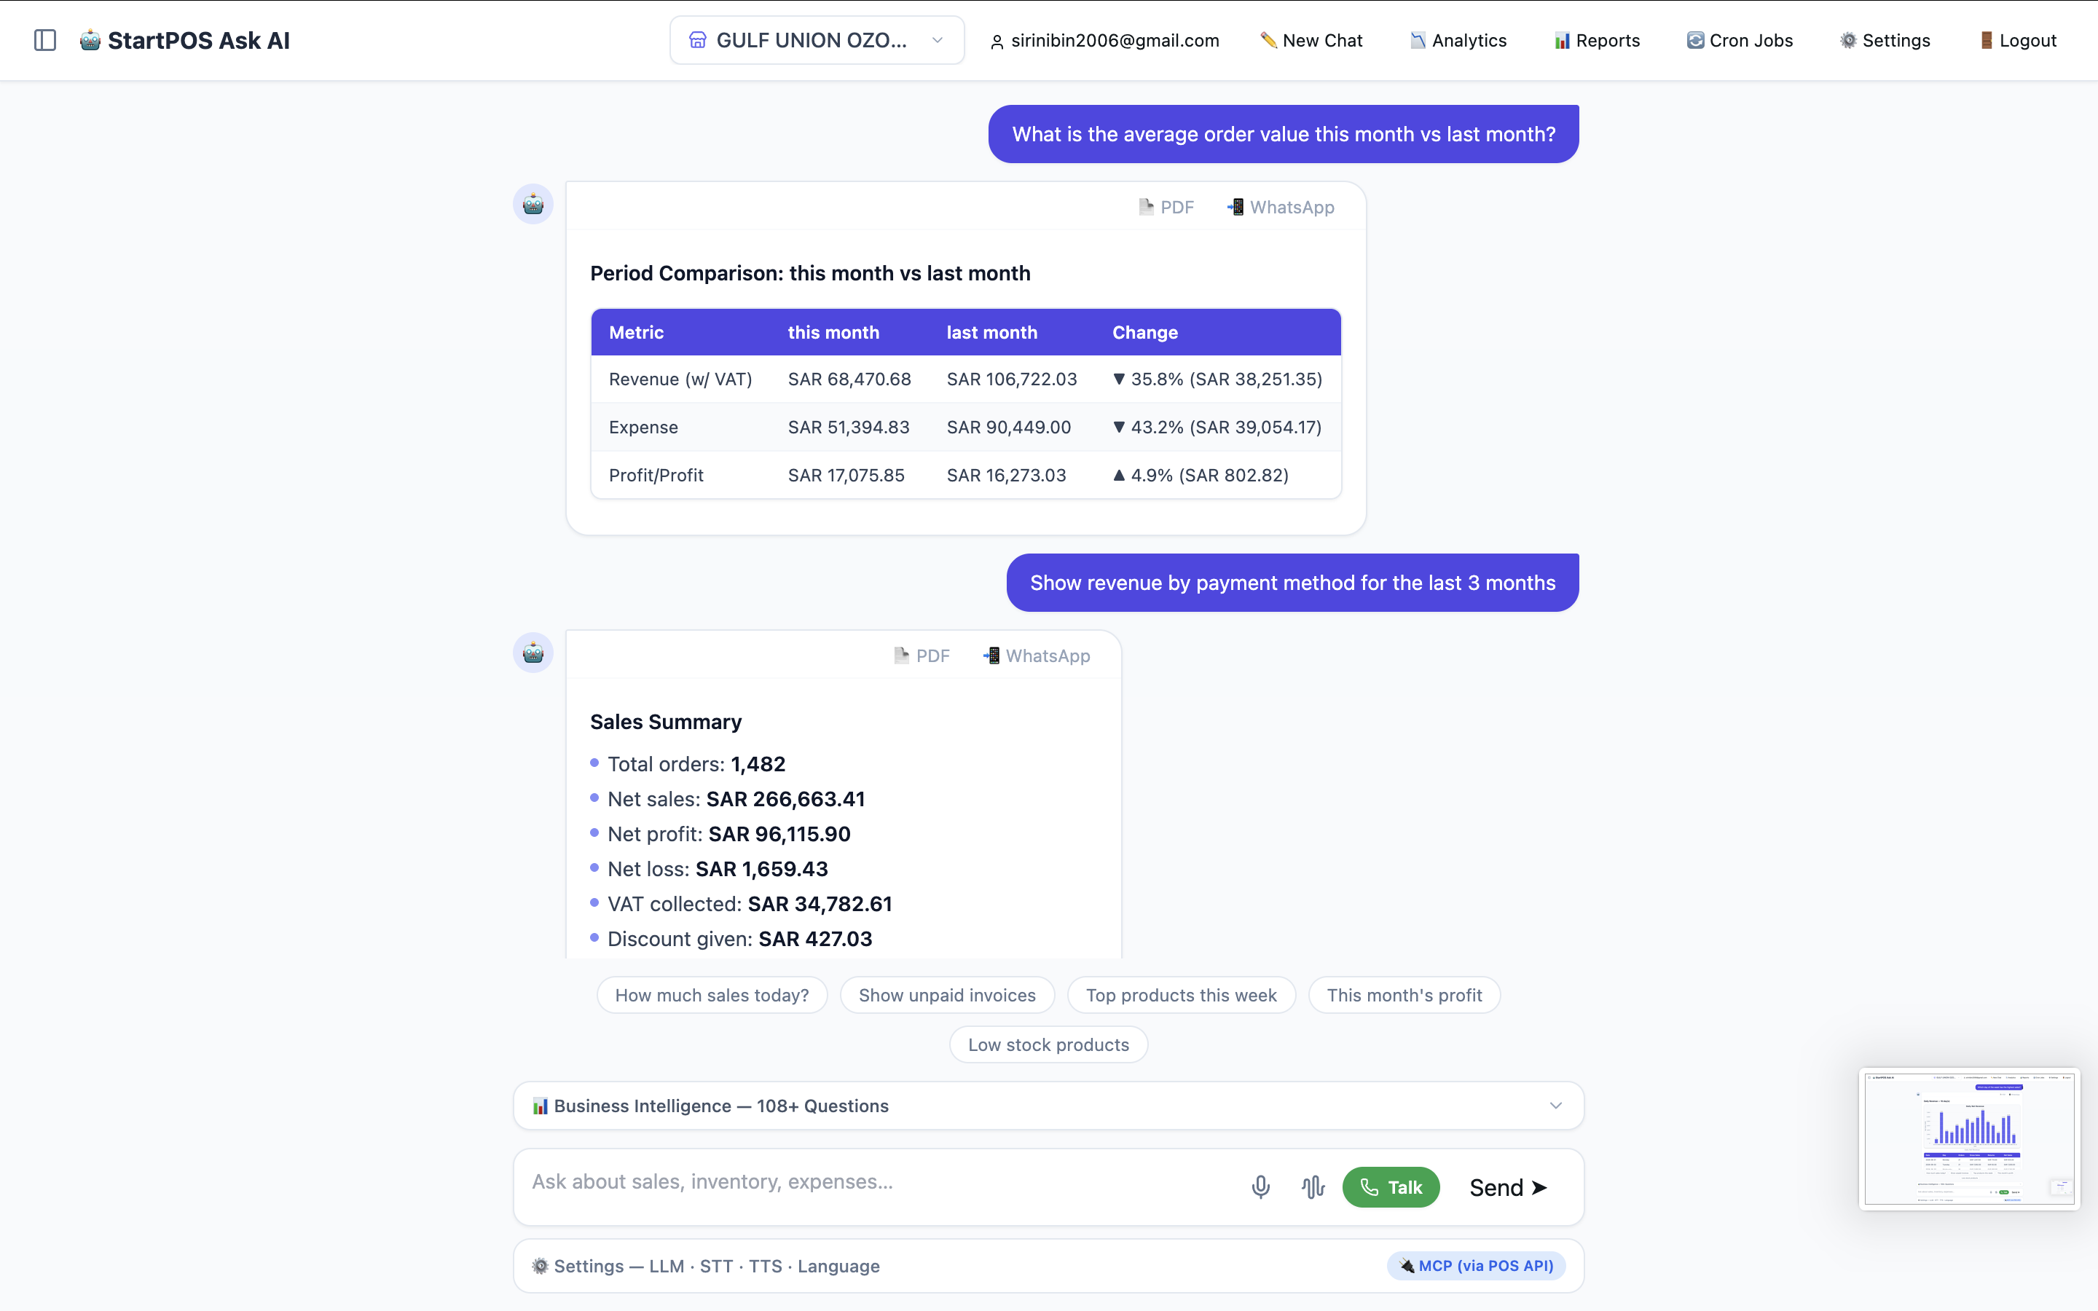This screenshot has height=1311, width=2098.
Task: Click the pencil icon beside New Chat
Action: (x=1268, y=40)
